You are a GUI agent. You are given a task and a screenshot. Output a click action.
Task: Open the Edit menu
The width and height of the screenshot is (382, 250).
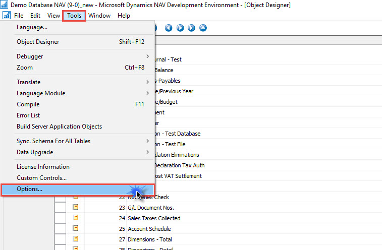pyautogui.click(x=35, y=16)
